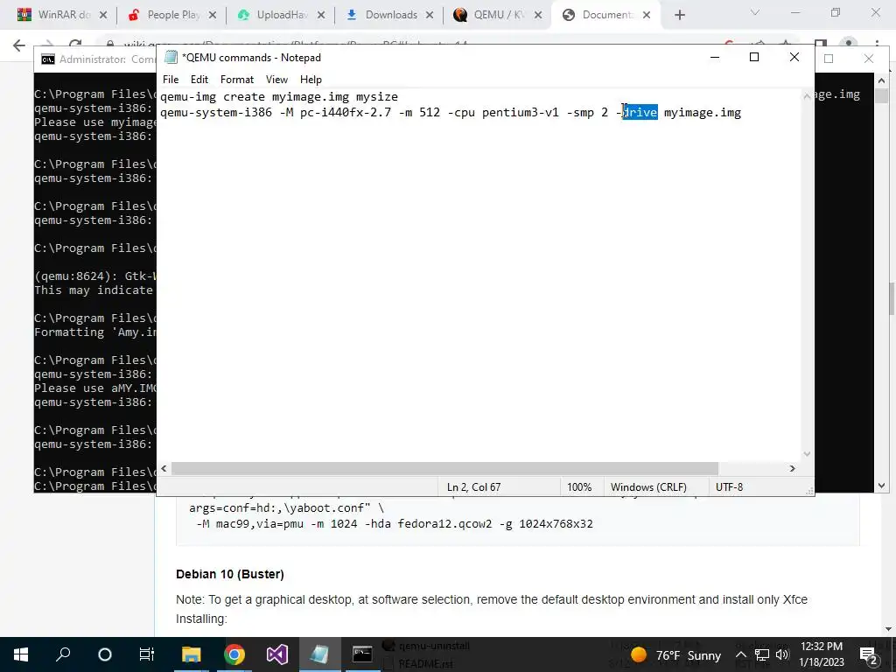Screen dimensions: 896x672
Task: Click the Notepad title bar icon
Action: (171, 57)
